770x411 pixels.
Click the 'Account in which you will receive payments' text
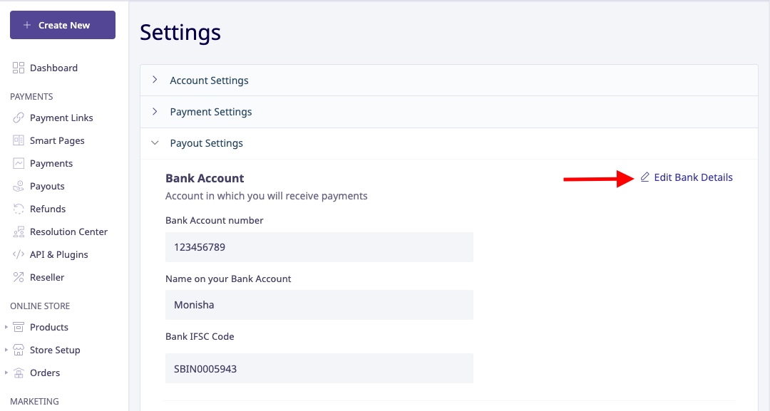(266, 196)
